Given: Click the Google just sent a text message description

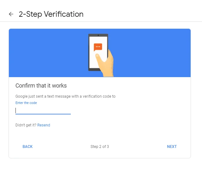Looking at the screenshot, I should [65, 96].
